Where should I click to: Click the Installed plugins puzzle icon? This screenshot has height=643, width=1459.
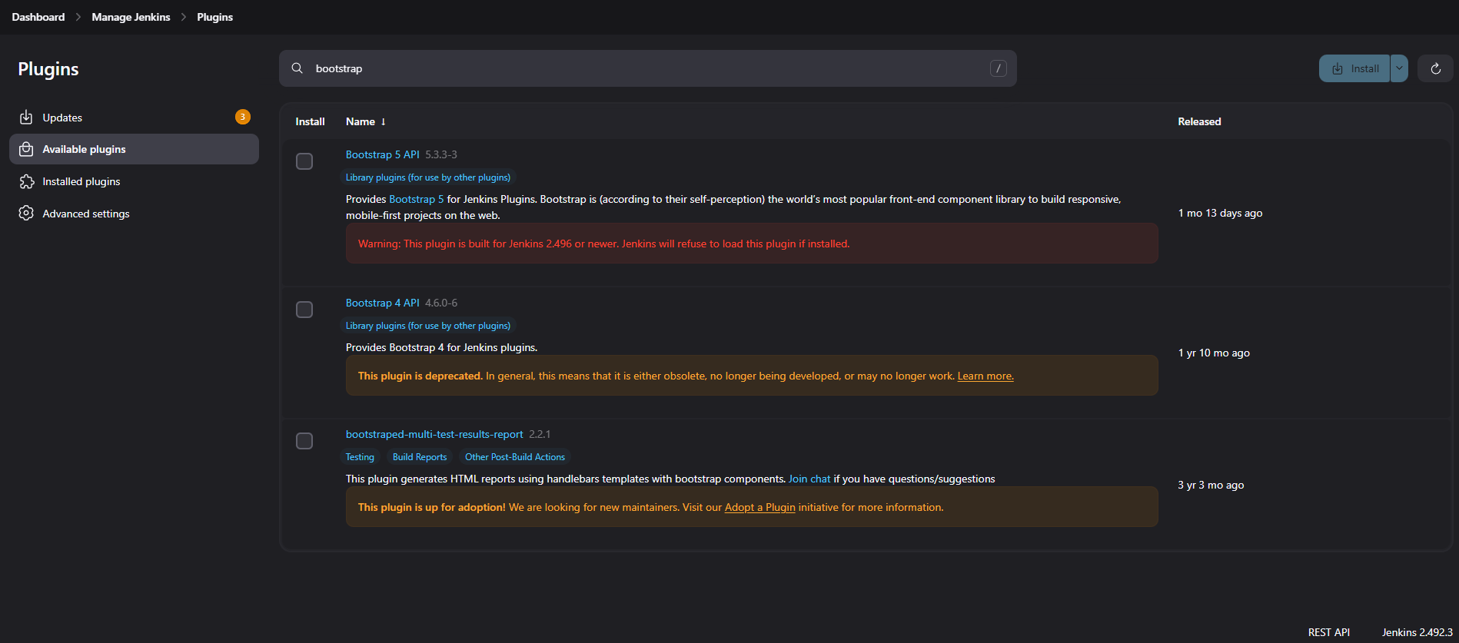tap(26, 181)
